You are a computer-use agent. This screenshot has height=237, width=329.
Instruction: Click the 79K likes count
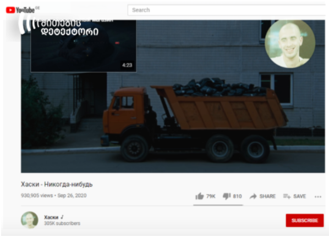[211, 196]
